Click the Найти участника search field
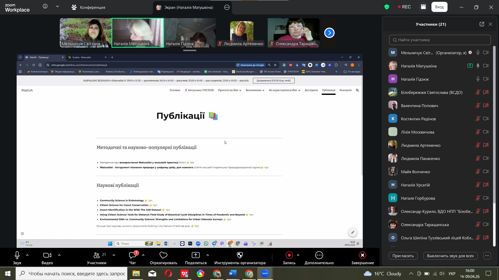This screenshot has width=499, height=280. 440,40
